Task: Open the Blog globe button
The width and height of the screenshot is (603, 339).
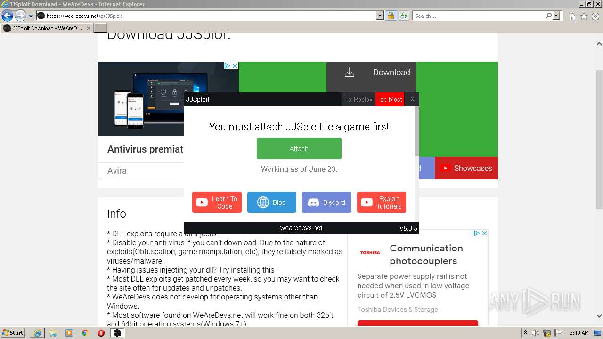Action: pos(272,202)
